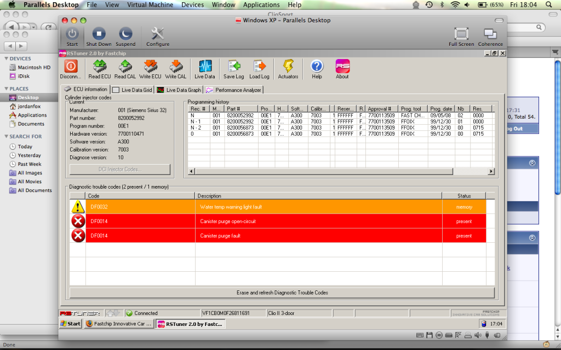Open the Actuators tool
Screen dimensions: 561x350
click(288, 66)
